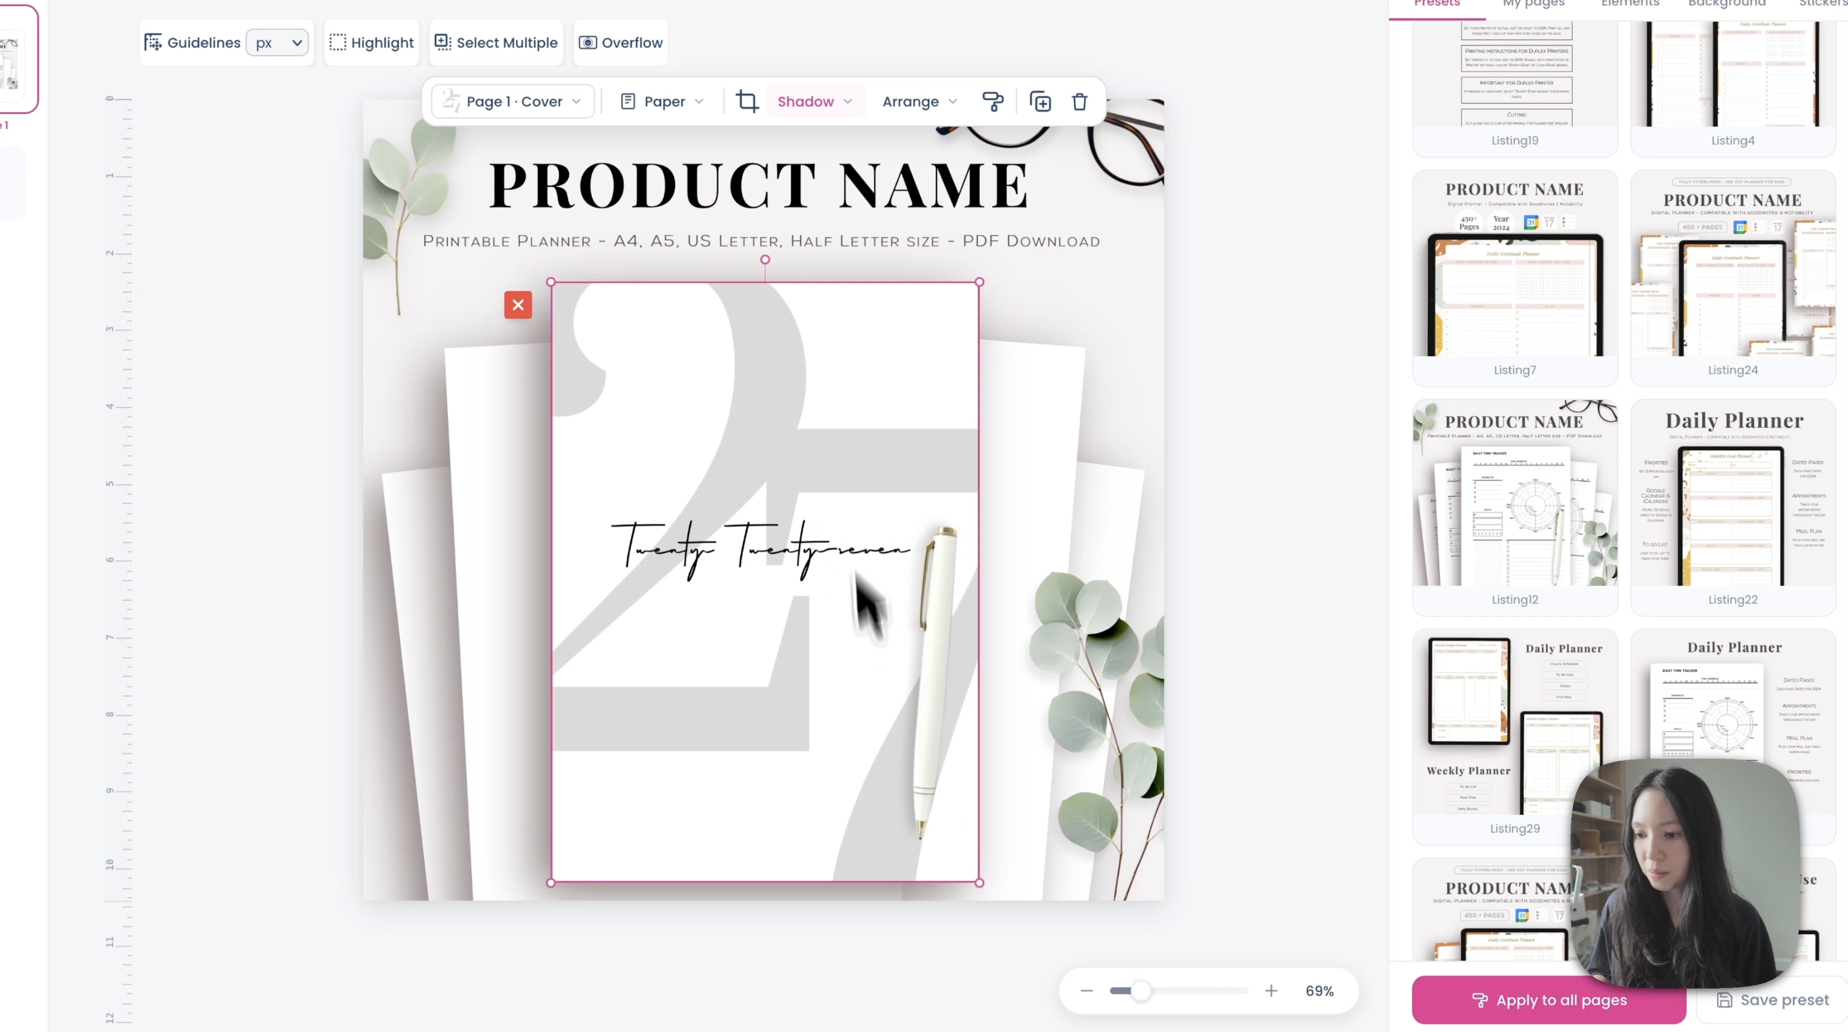Open the Background tab
The height and width of the screenshot is (1032, 1848).
click(1727, 4)
